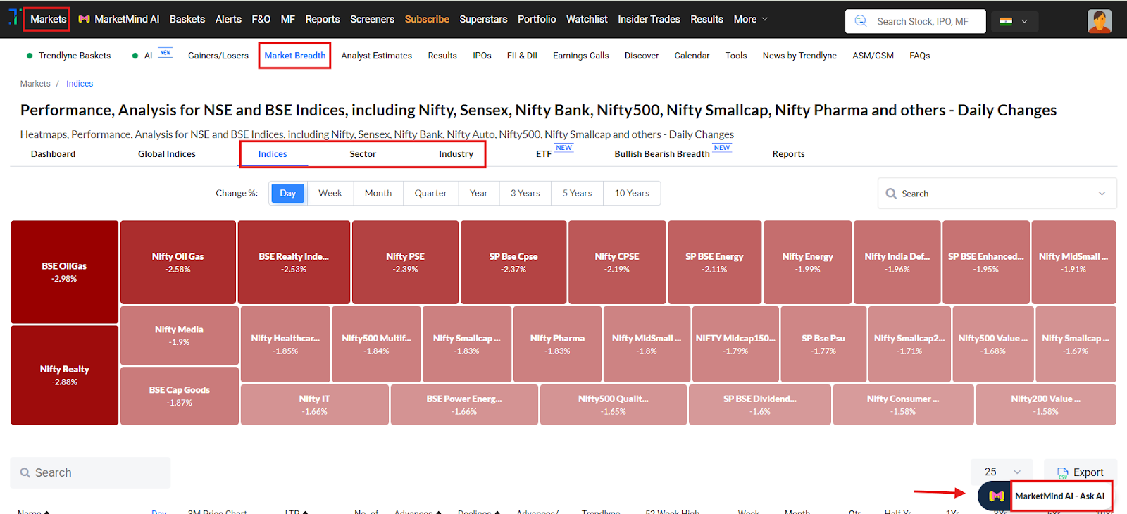The width and height of the screenshot is (1127, 514).
Task: Select the Quarter change period option
Action: (x=430, y=193)
